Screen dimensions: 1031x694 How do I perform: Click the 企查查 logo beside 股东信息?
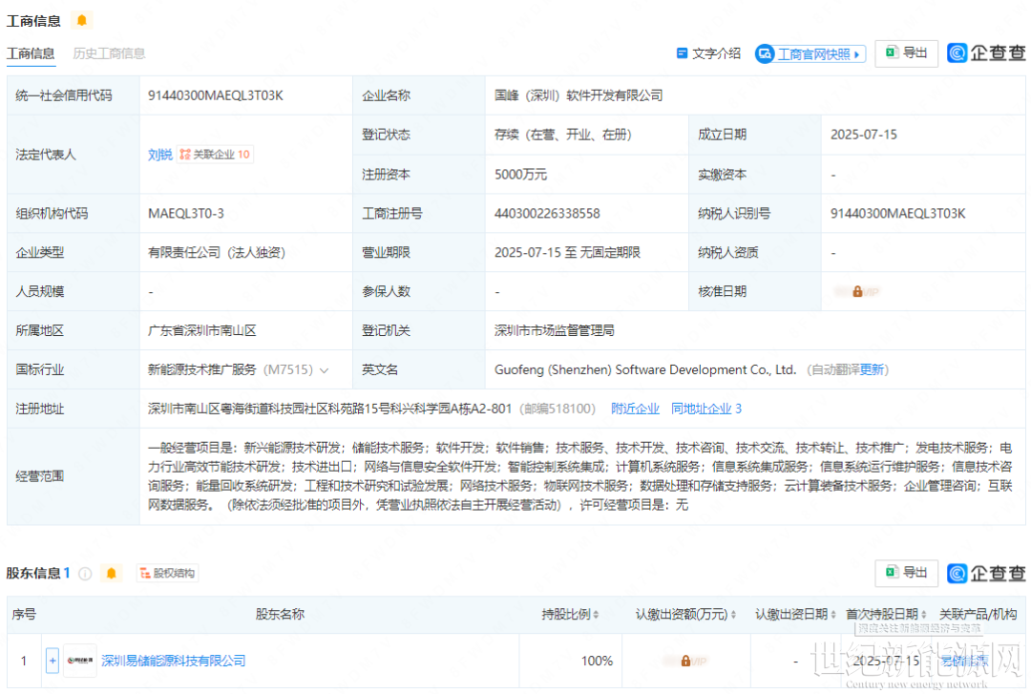pos(985,573)
